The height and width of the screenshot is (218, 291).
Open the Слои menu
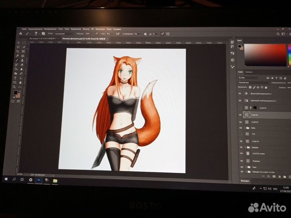[60, 29]
